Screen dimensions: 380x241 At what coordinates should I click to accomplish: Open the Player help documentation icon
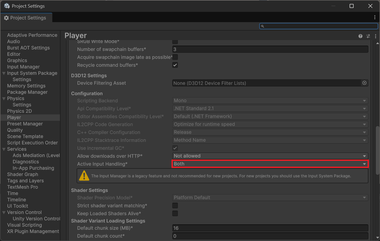[360, 36]
